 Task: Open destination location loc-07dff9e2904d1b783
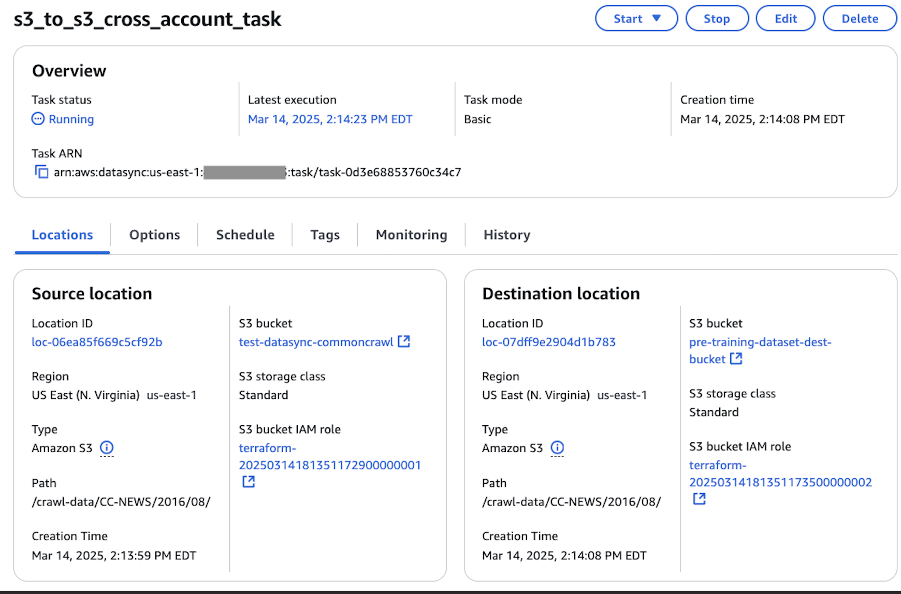tap(548, 341)
